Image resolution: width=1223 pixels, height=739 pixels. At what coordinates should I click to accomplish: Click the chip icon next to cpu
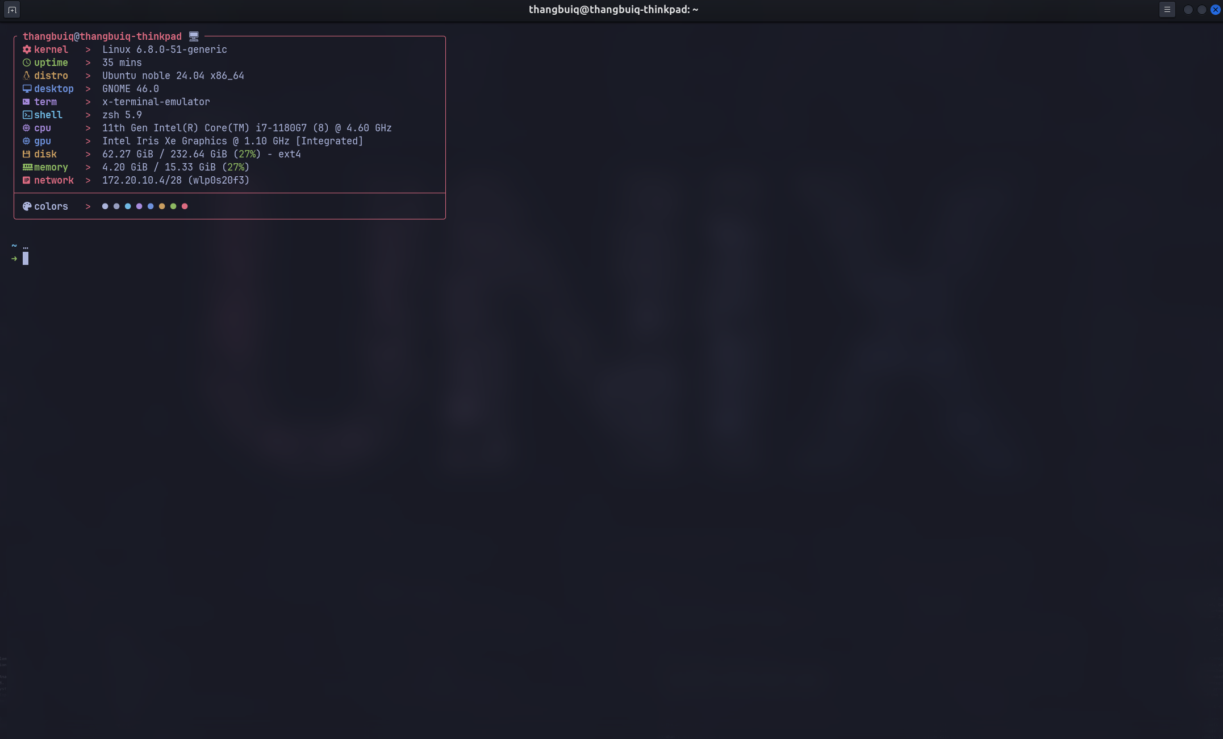26,128
